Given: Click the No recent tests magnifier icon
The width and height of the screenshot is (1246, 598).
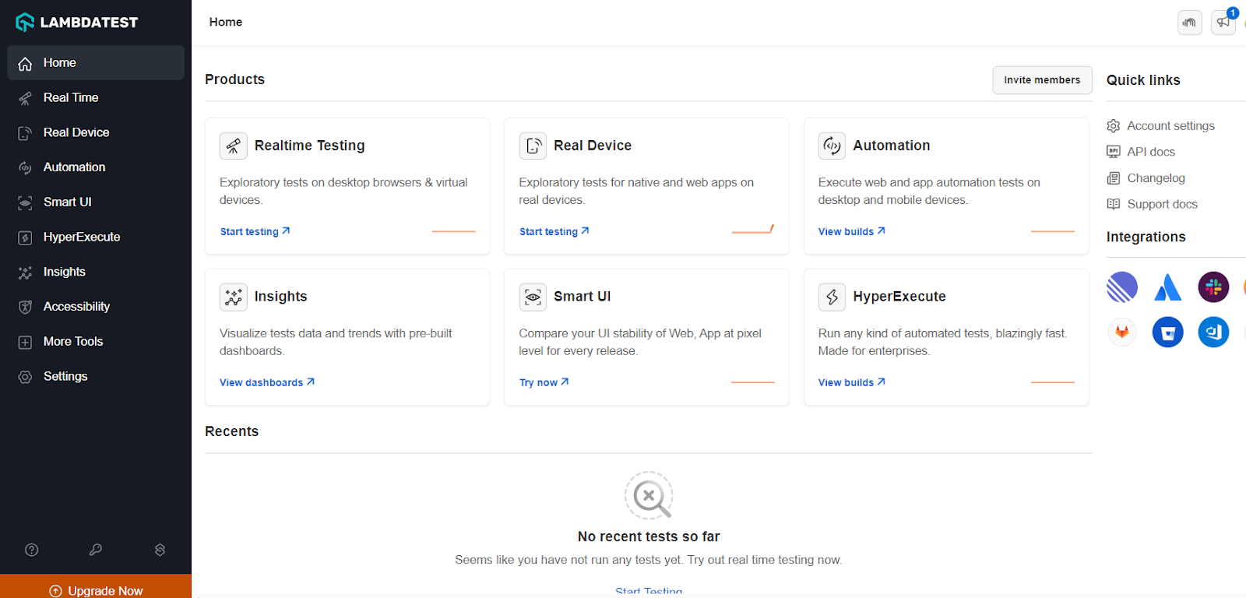Looking at the screenshot, I should tap(649, 495).
